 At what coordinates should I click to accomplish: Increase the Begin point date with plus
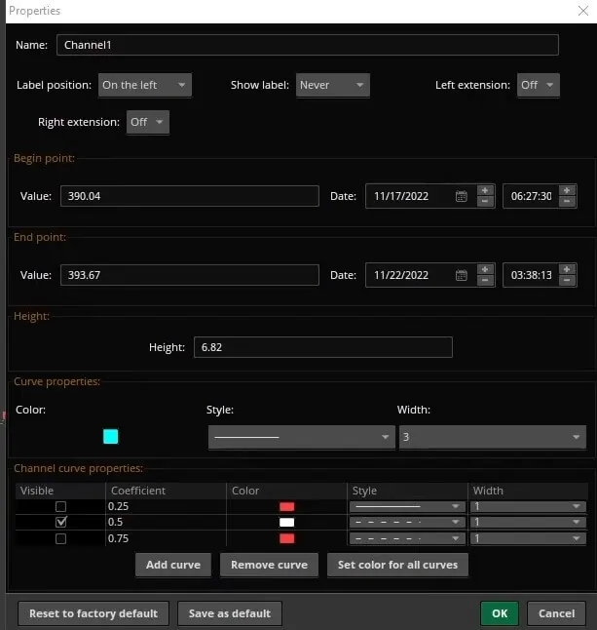tap(485, 190)
